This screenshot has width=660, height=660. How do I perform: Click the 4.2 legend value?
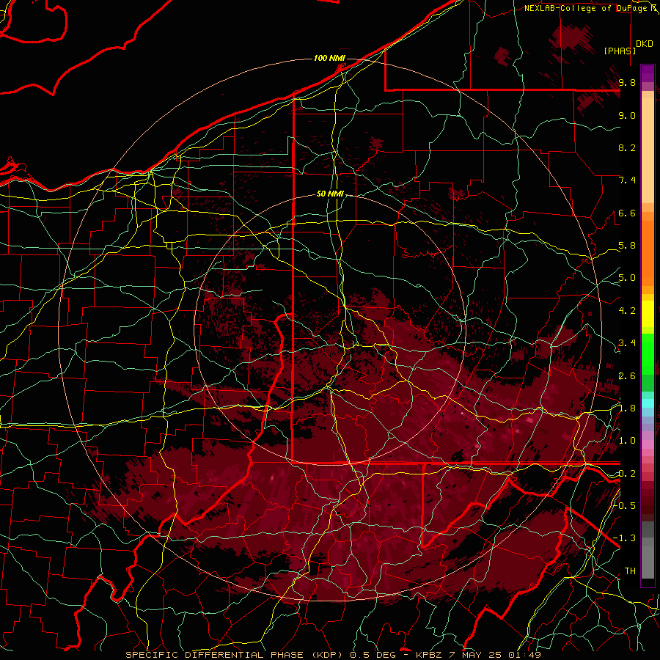627,311
